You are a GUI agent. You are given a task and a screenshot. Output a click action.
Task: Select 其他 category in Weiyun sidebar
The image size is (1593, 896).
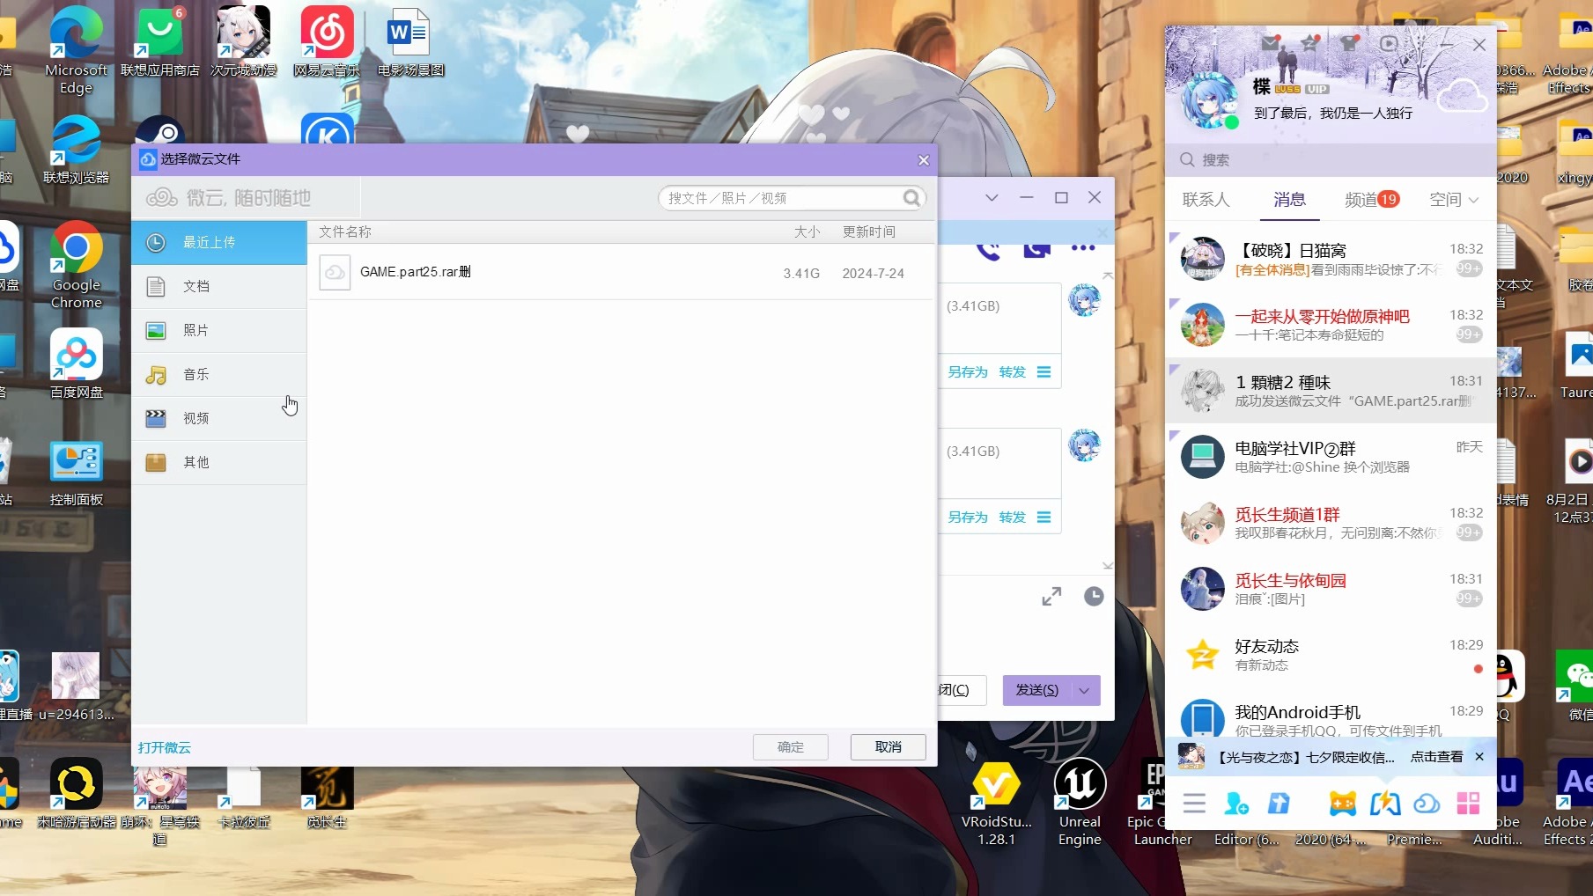219,462
